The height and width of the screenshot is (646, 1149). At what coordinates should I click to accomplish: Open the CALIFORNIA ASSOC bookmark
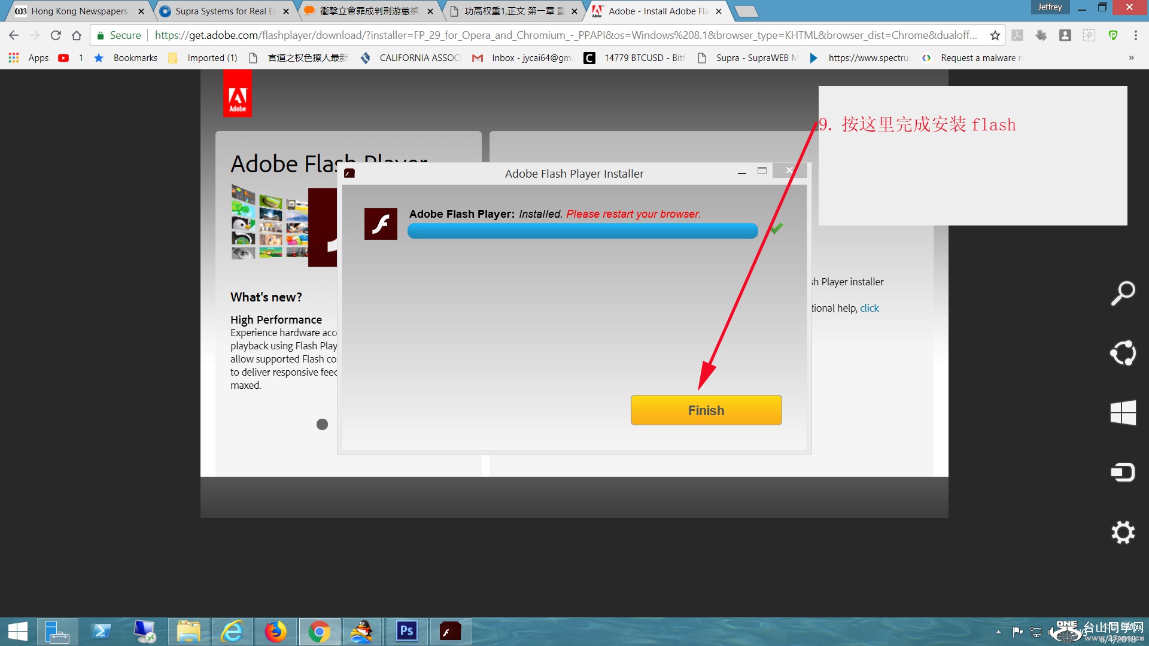point(411,58)
